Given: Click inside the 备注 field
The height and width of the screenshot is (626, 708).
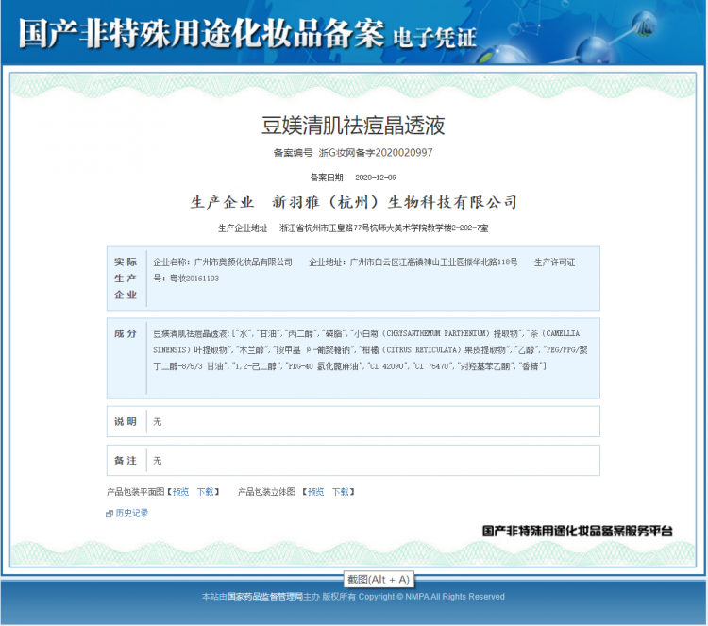Looking at the screenshot, I should coord(372,460).
